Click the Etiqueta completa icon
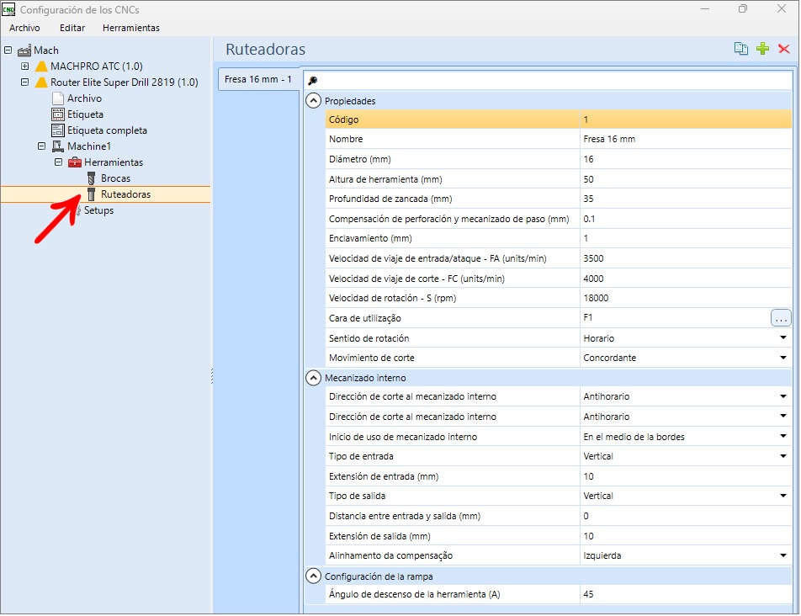This screenshot has height=616, width=801. pyautogui.click(x=58, y=130)
